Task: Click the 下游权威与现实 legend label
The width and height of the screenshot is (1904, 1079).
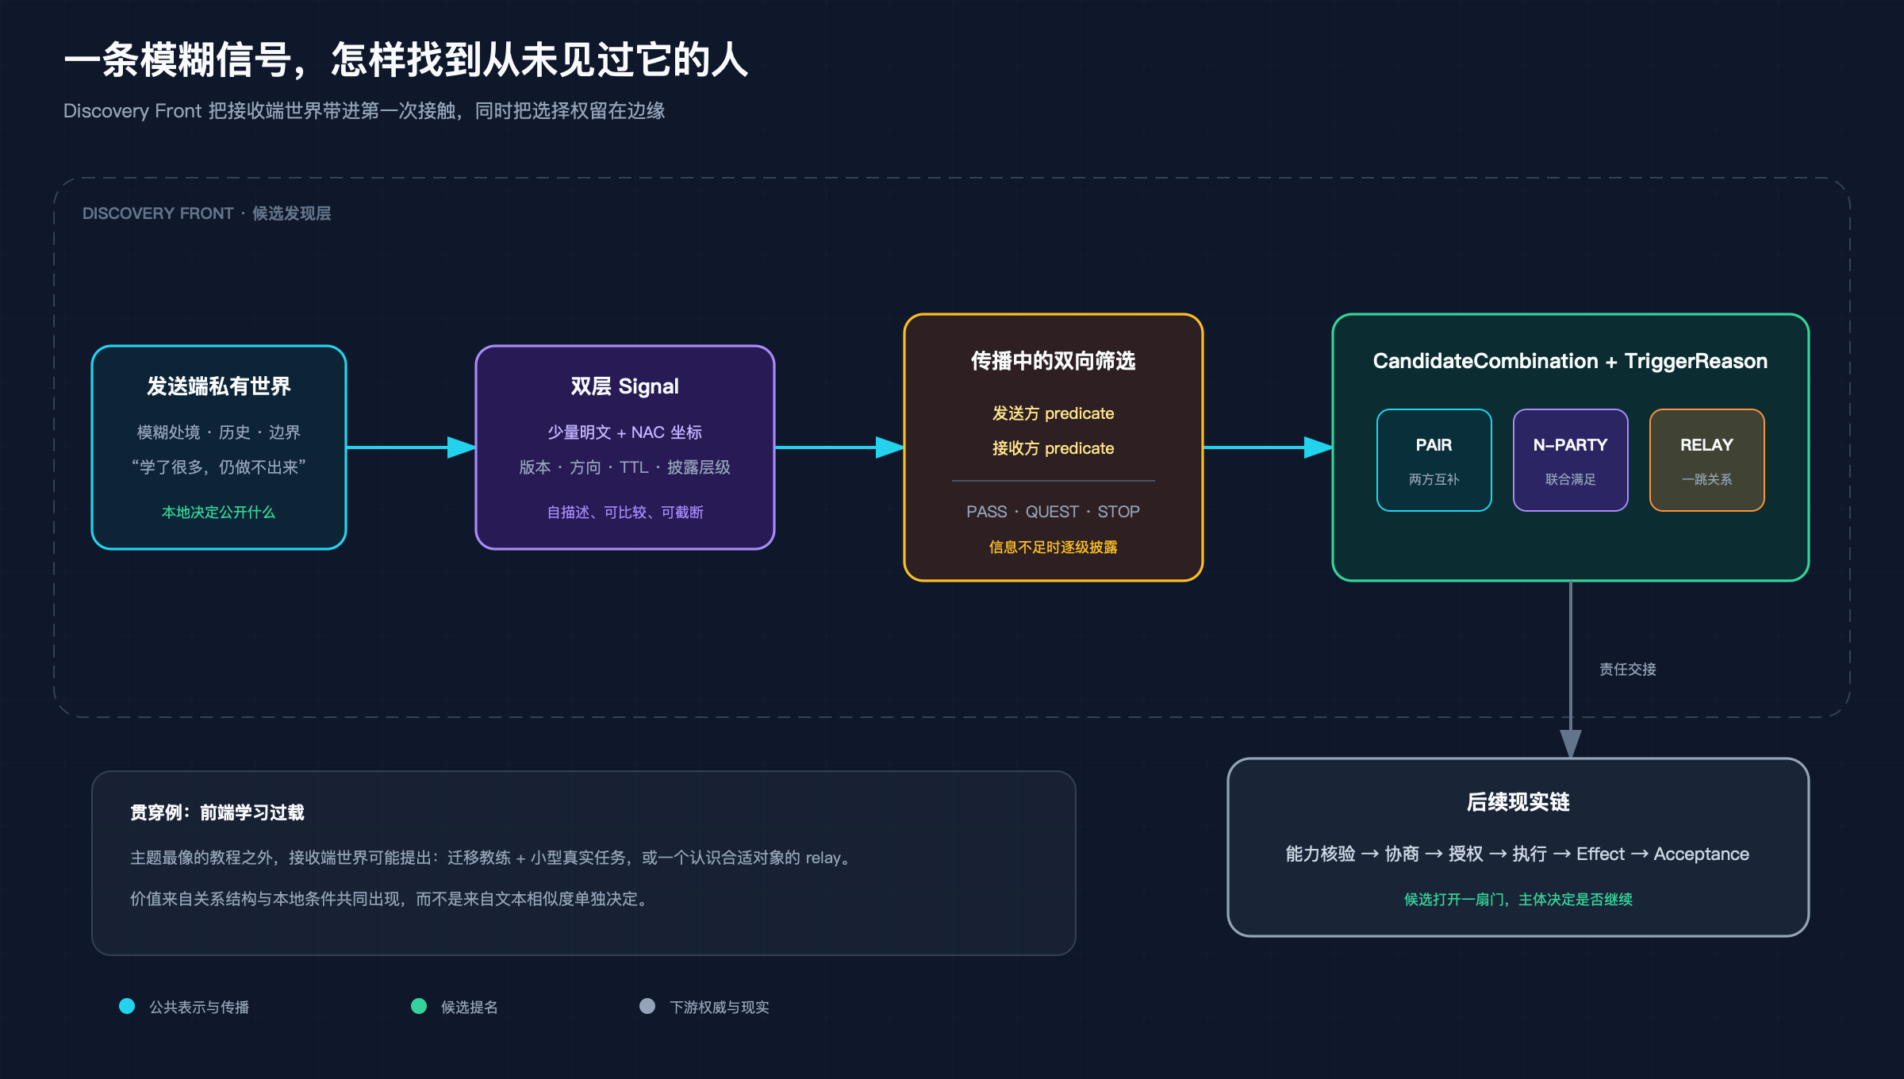Action: click(x=720, y=1007)
